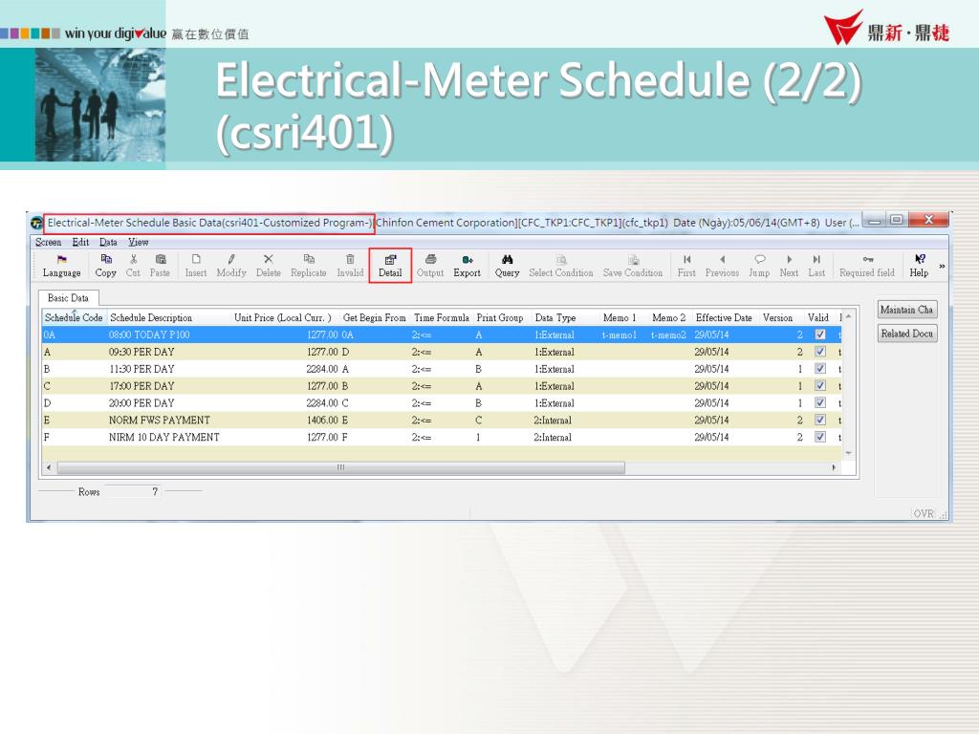Toggle Valid checkbox for 11:30 PER DAY row
Image resolution: width=979 pixels, height=734 pixels.
tap(819, 368)
